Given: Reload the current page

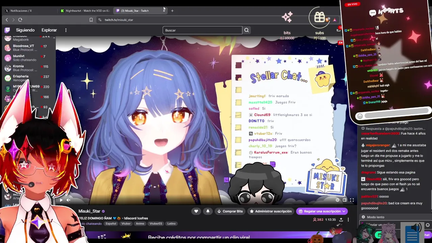Looking at the screenshot, I should (x=20, y=20).
